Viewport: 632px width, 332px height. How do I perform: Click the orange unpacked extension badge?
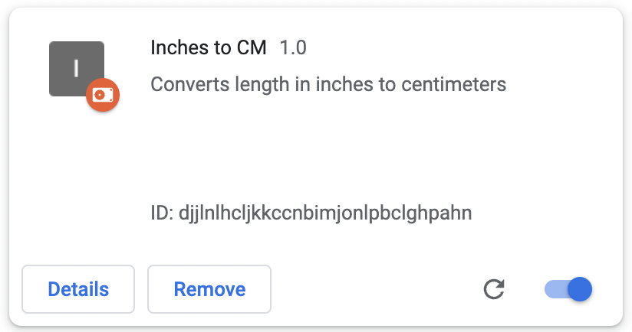[x=103, y=95]
